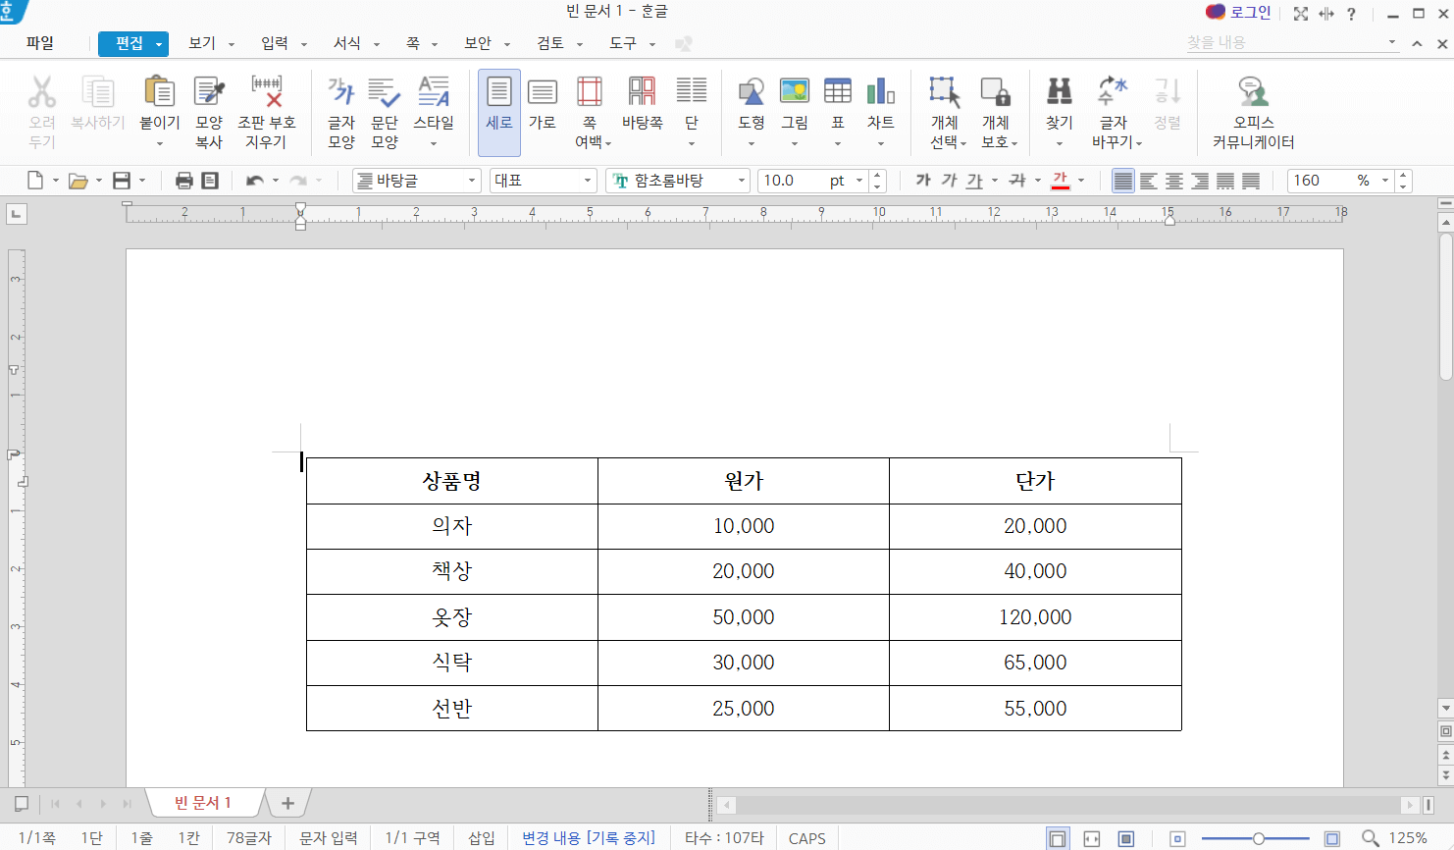Click the 글자 바꾸기 (replace text) icon
The image size is (1454, 850).
1113,92
